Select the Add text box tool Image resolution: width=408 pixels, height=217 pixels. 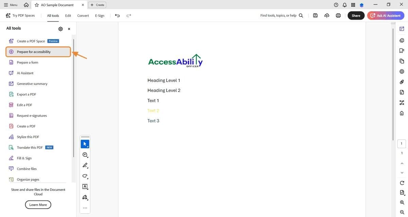[x=85, y=186]
